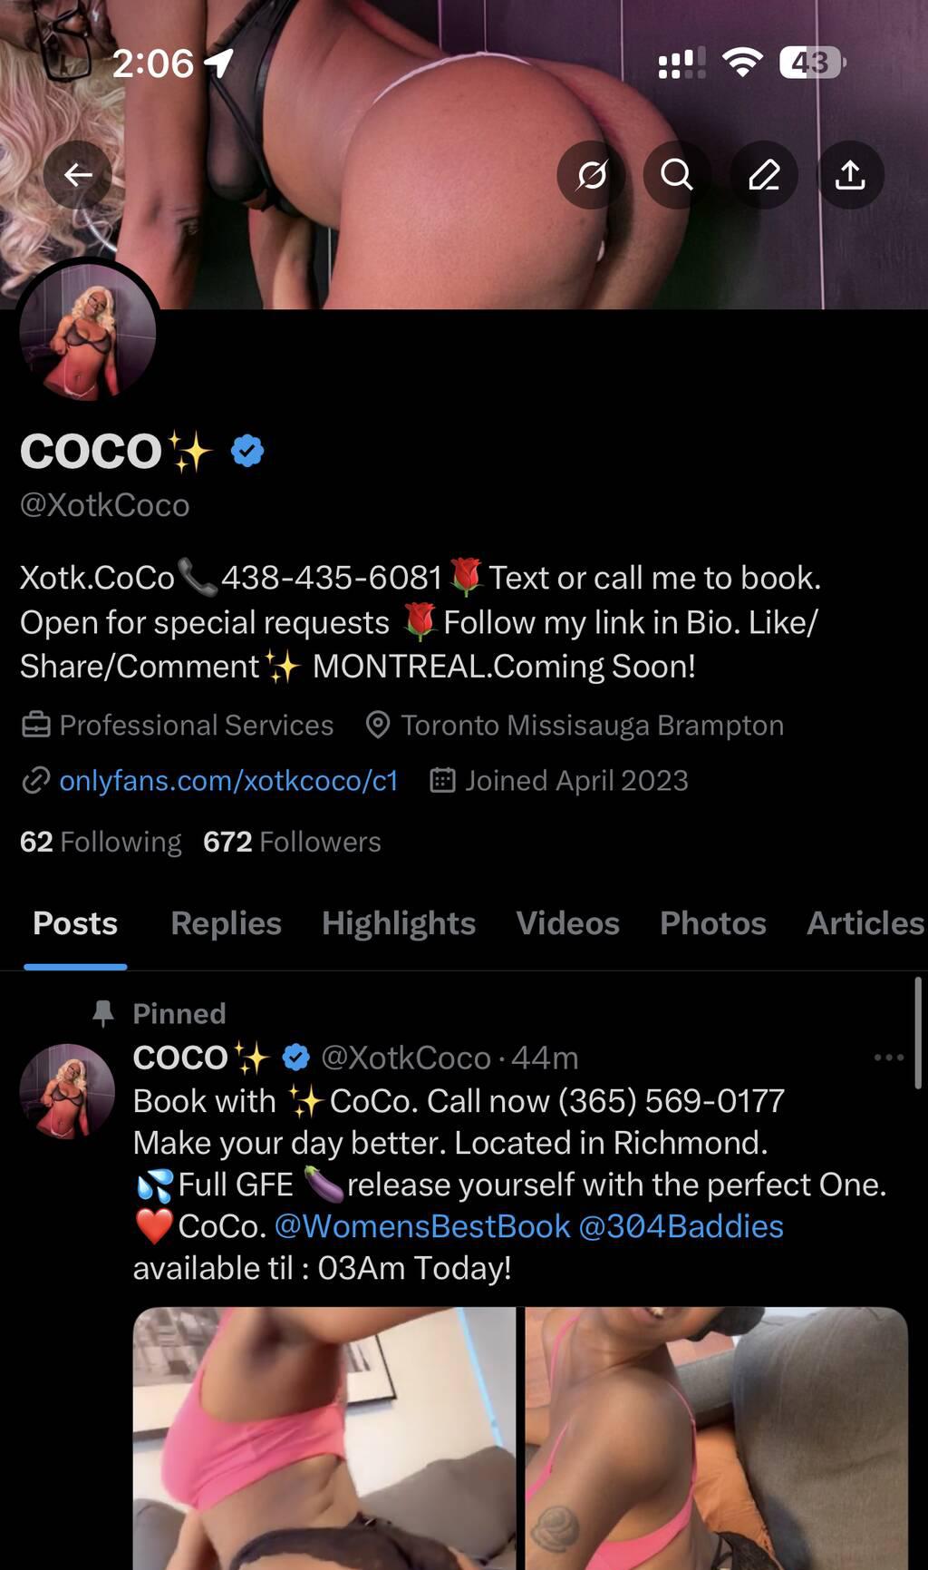Open the left image in pinned post

324,1438
